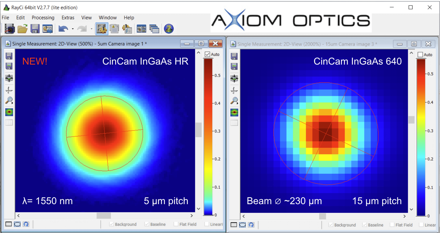Open help with the globe question icon
The width and height of the screenshot is (440, 233).
[169, 29]
